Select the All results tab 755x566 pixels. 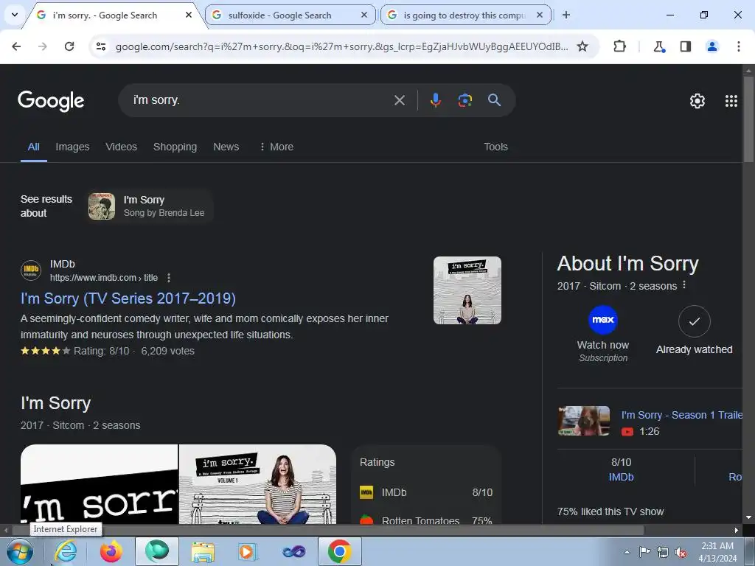pyautogui.click(x=33, y=147)
